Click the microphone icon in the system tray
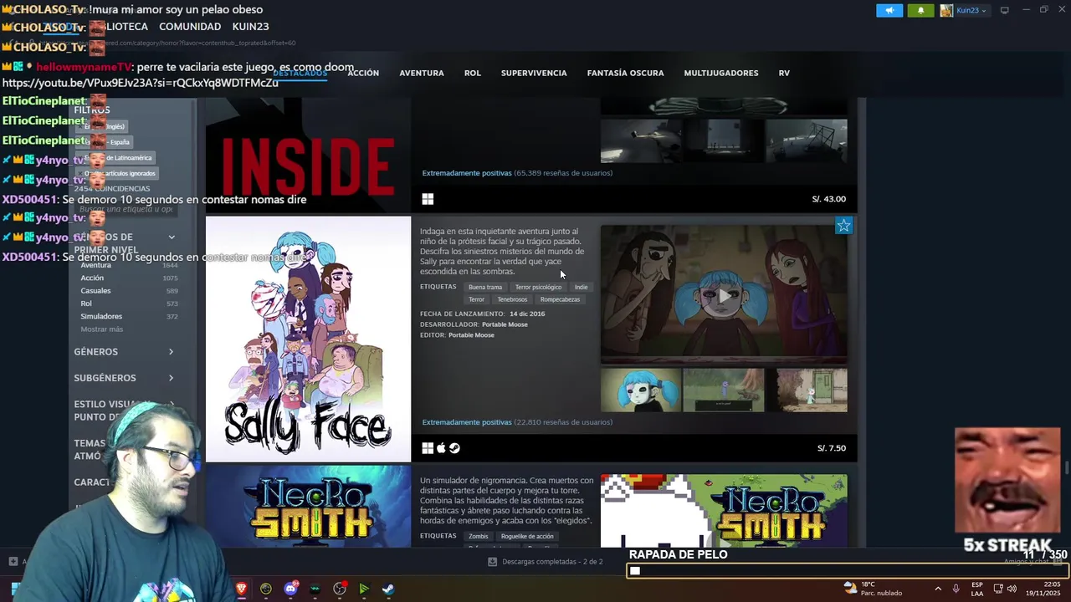Screen dimensions: 1071x602 956,589
